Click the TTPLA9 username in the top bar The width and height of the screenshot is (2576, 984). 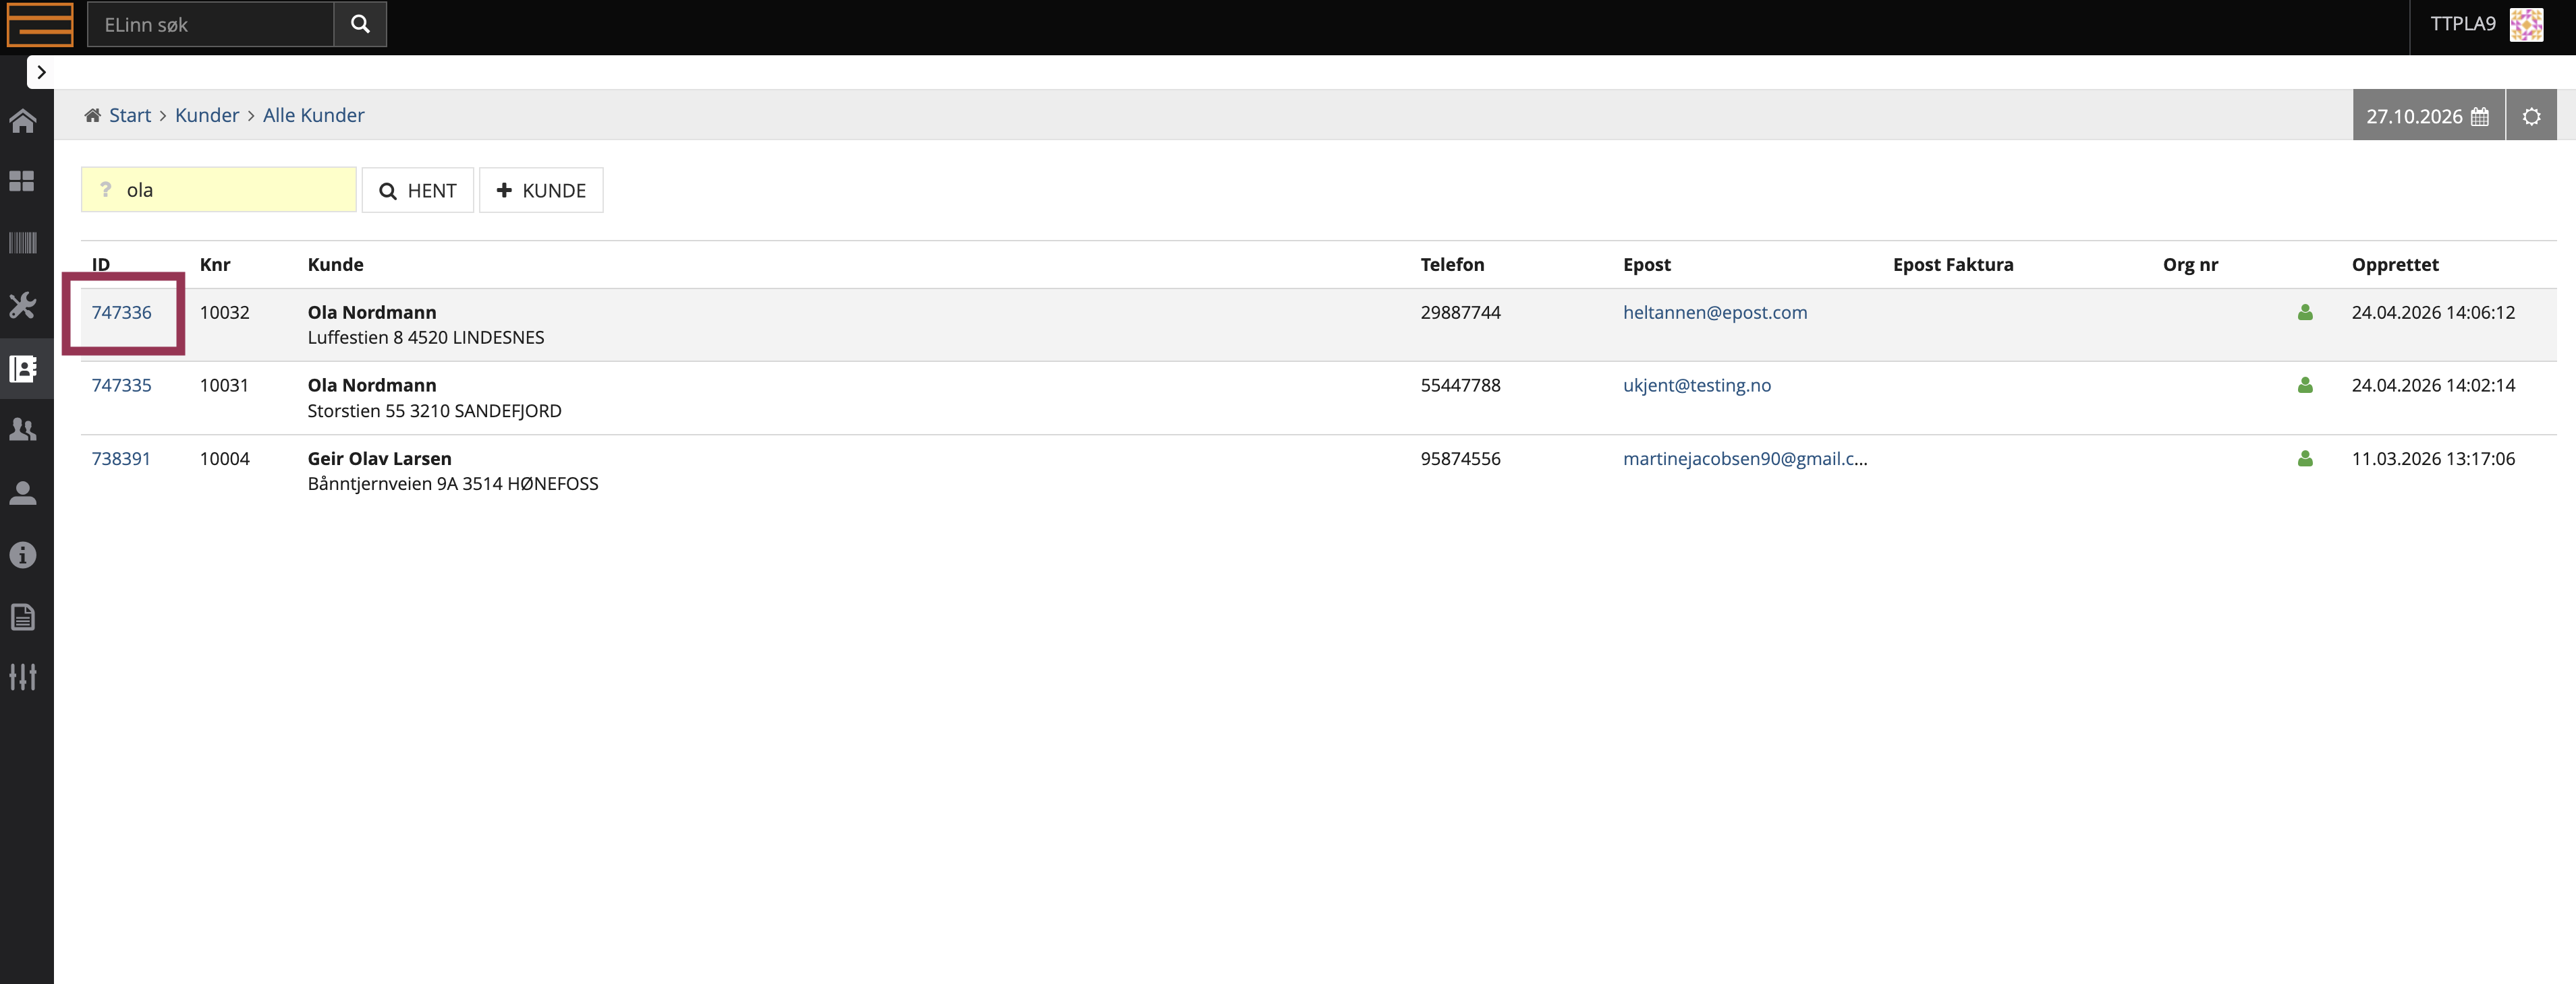pos(2462,24)
